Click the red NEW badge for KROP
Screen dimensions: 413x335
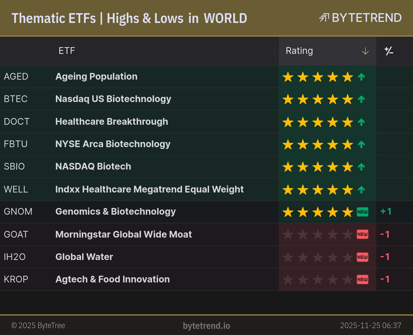click(x=362, y=279)
